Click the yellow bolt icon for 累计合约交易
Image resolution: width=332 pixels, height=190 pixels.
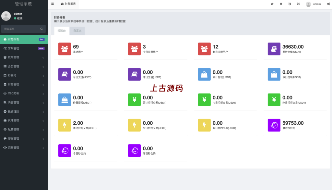coord(65,125)
